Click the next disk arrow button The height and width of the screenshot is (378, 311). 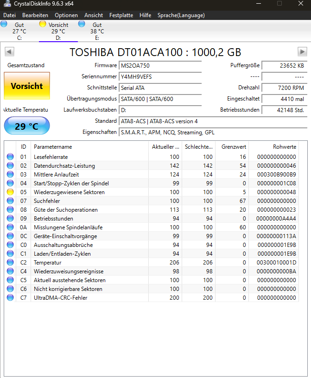click(x=302, y=51)
